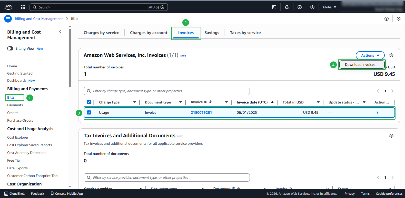405x198 pixels.
Task: Open the Update status column filter arrow
Action: pos(364,102)
